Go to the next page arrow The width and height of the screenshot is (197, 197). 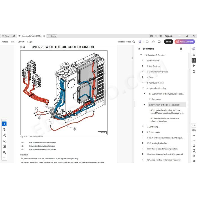pyautogui.click(x=194, y=140)
